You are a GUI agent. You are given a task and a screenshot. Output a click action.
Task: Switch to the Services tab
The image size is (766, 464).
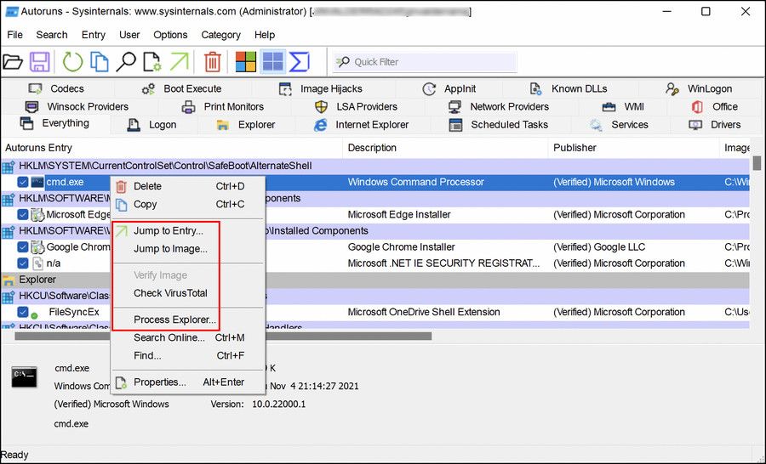click(619, 125)
